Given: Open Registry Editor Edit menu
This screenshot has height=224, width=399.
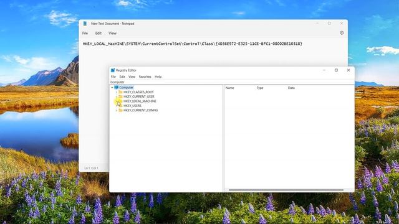Looking at the screenshot, I should tap(122, 77).
